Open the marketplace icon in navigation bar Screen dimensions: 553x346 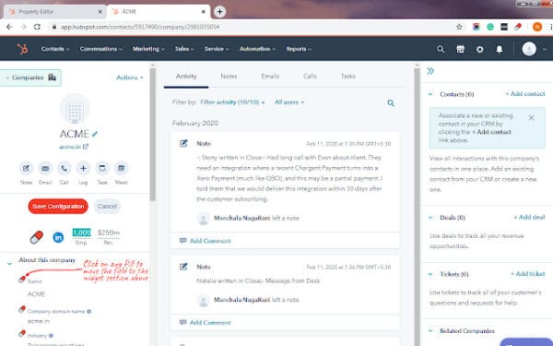tap(460, 49)
